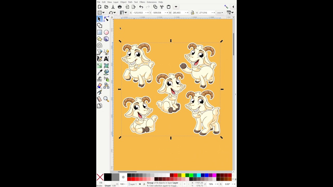Select the Eraser tool
This screenshot has width=333, height=187.
tap(99, 86)
